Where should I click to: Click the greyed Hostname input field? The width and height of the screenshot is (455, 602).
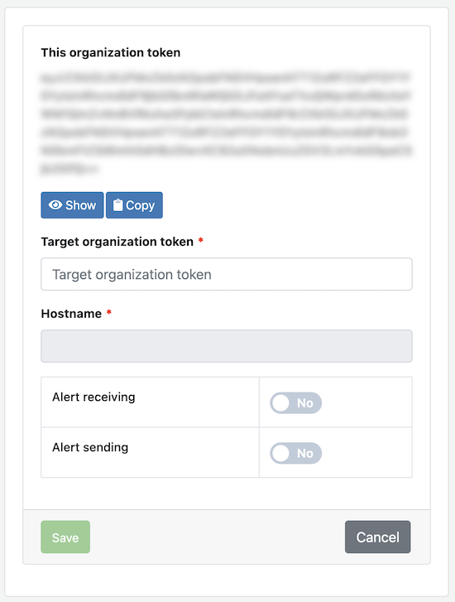click(x=227, y=346)
